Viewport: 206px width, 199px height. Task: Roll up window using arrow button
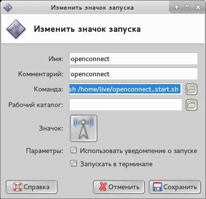click(x=177, y=7)
